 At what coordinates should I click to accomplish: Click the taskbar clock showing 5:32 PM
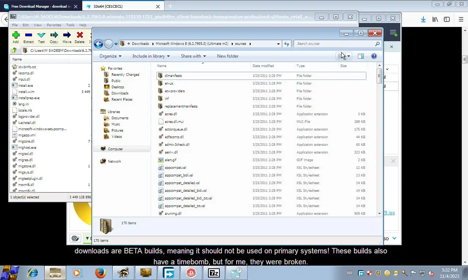click(x=449, y=273)
